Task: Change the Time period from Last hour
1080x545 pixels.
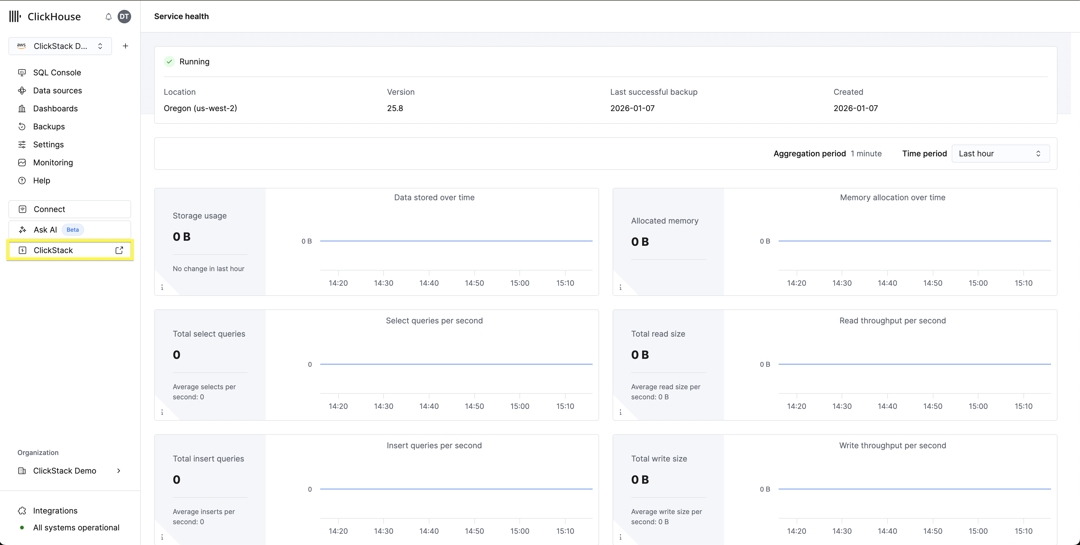Action: point(1000,153)
